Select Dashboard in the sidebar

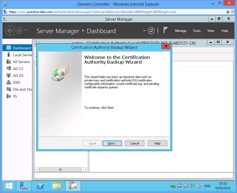click(22, 48)
